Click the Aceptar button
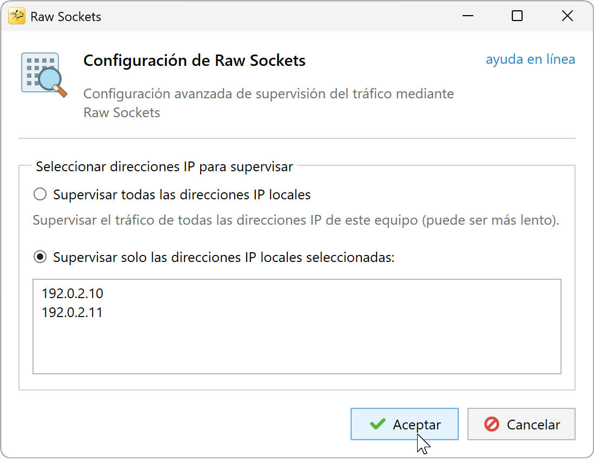The image size is (594, 471). pos(405,424)
